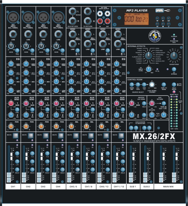Click the CH1 label strip
The width and height of the screenshot is (188, 206).
point(13,186)
